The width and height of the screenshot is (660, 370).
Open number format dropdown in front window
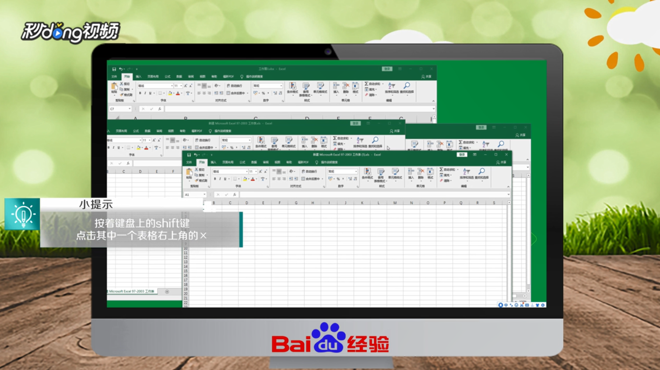356,172
